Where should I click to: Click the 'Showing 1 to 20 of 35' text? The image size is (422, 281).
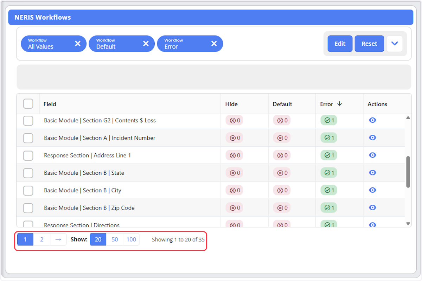178,240
